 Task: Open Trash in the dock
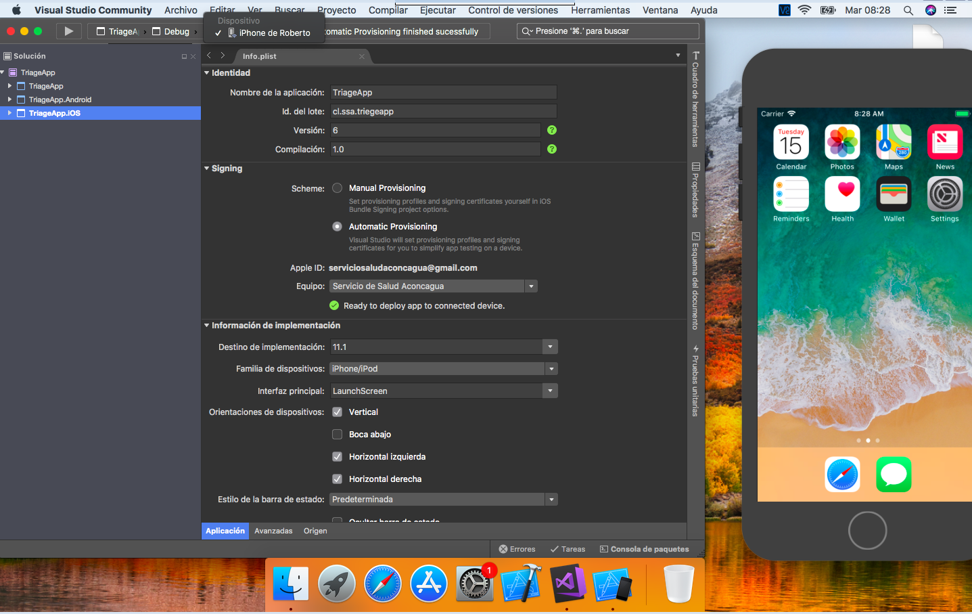point(678,584)
